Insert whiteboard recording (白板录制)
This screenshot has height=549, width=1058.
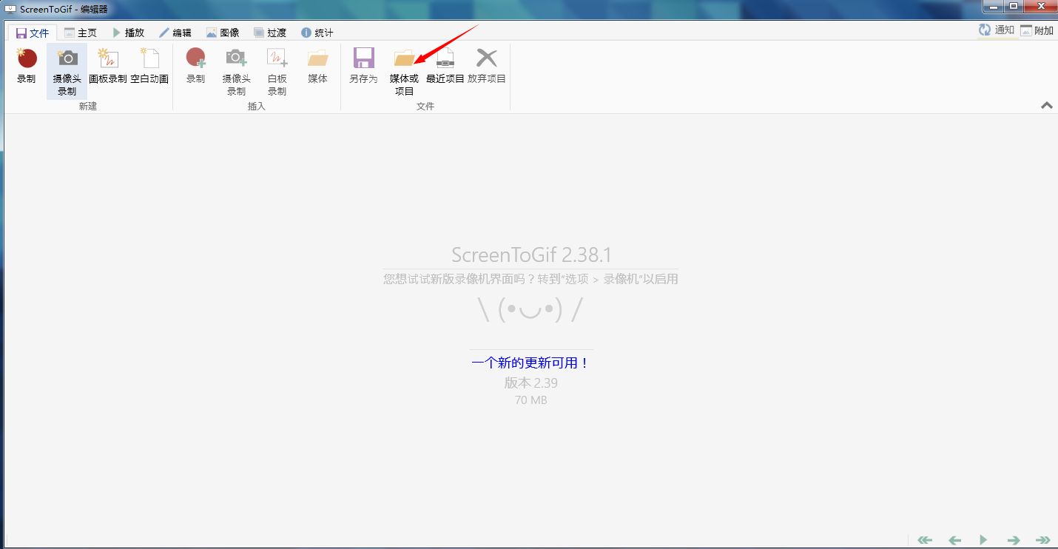click(277, 71)
